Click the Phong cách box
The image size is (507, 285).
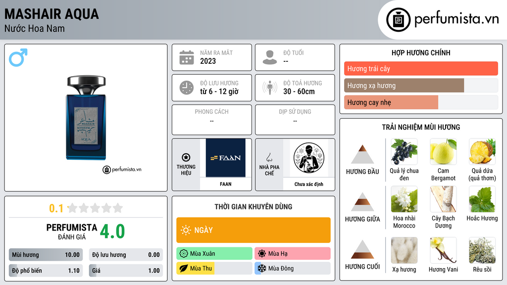pyautogui.click(x=212, y=120)
